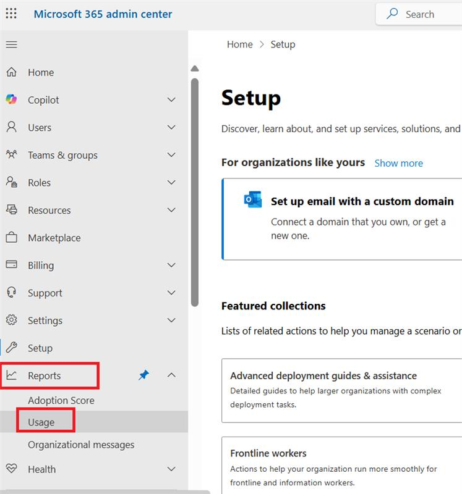Click the Search box at top

click(421, 14)
